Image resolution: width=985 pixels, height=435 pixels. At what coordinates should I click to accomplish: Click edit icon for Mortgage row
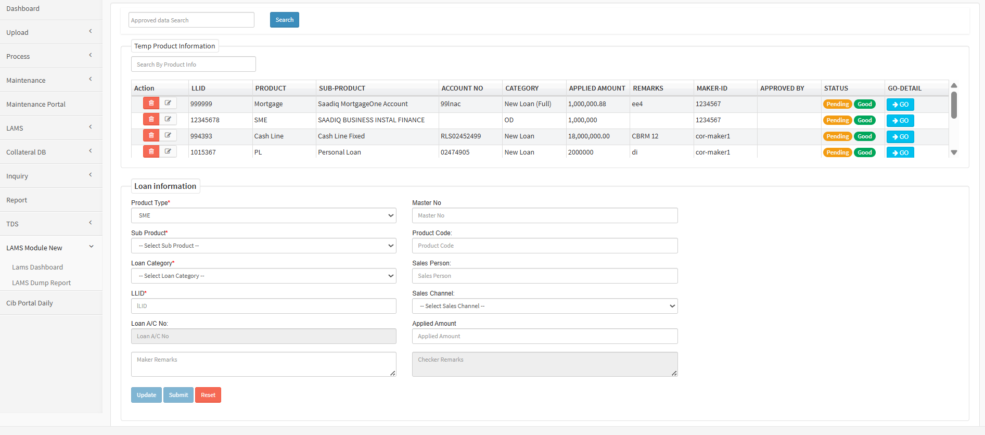pyautogui.click(x=168, y=104)
